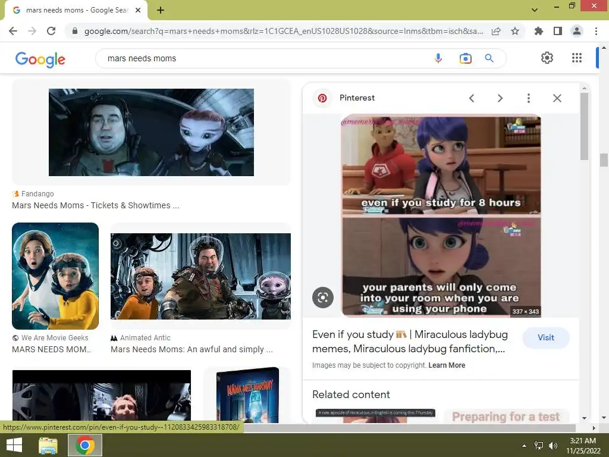609x457 pixels.
Task: Click the preview panel scroll up arrow
Action: pos(584,88)
